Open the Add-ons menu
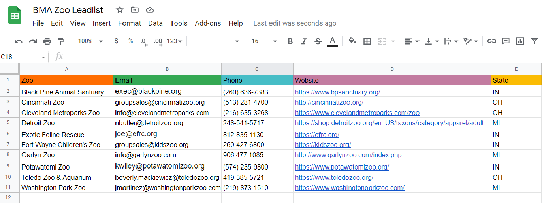The image size is (542, 203). [x=208, y=23]
